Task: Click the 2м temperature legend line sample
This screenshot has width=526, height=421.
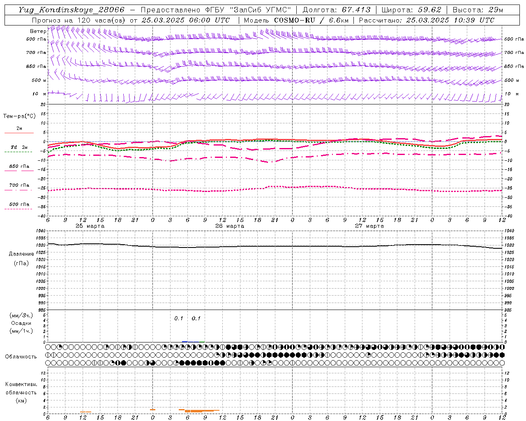Action: click(19, 133)
